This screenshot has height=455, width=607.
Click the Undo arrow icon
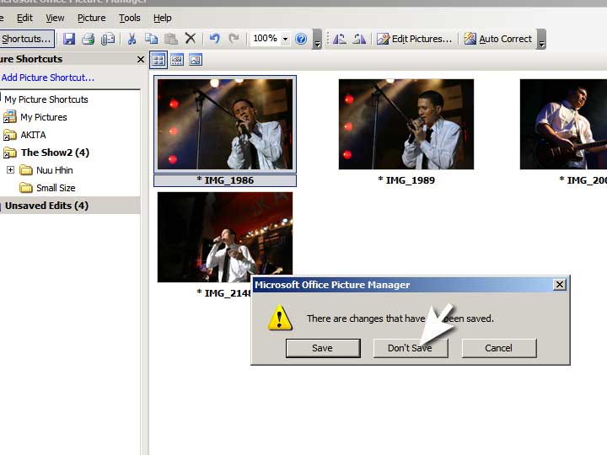(214, 39)
